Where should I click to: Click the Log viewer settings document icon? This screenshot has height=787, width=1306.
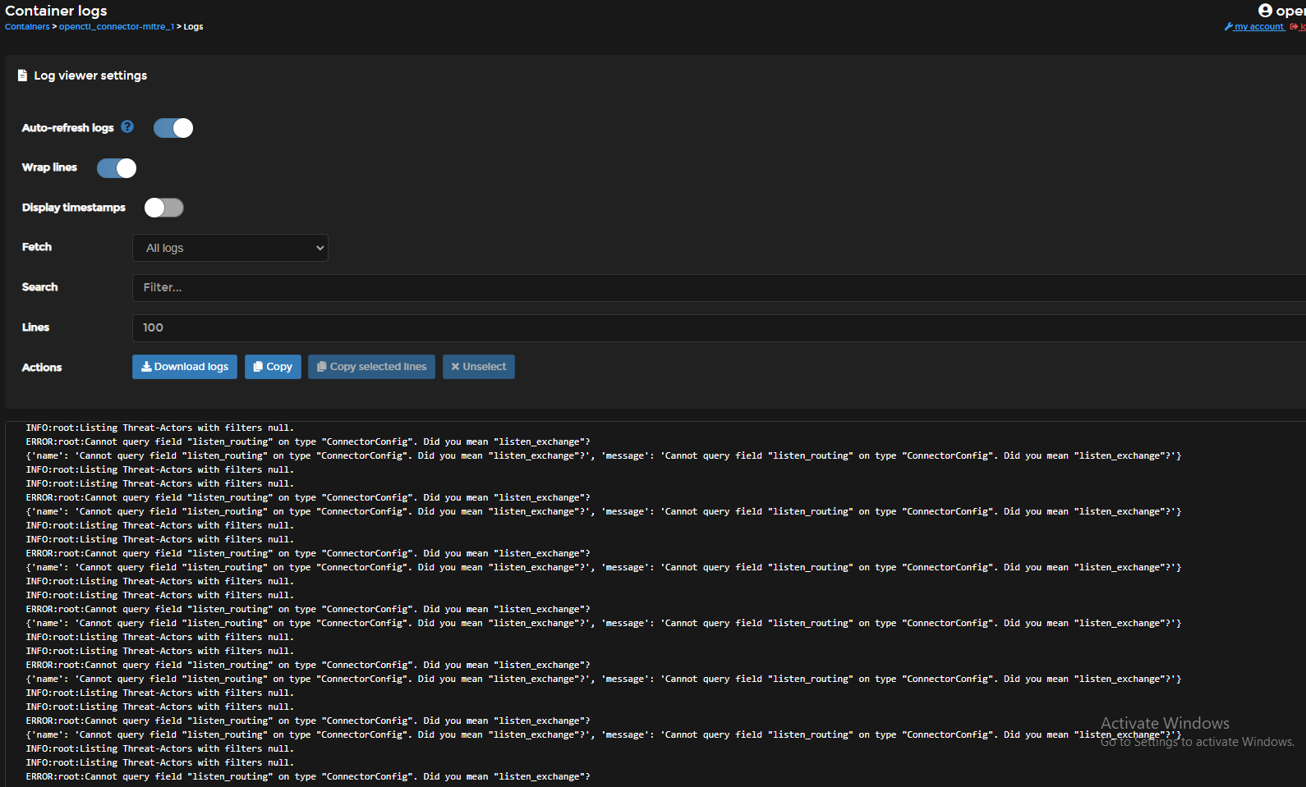[x=22, y=75]
